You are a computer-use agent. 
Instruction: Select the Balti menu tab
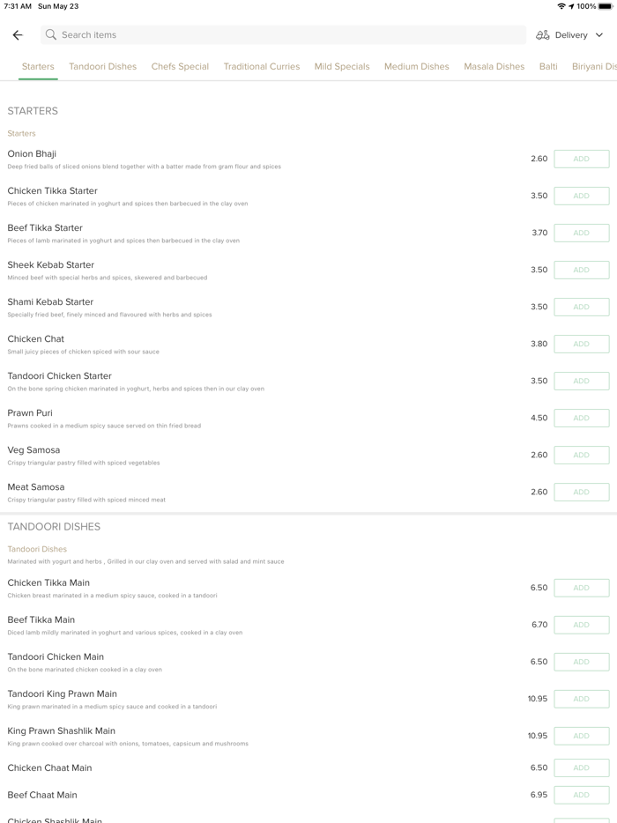tap(548, 67)
